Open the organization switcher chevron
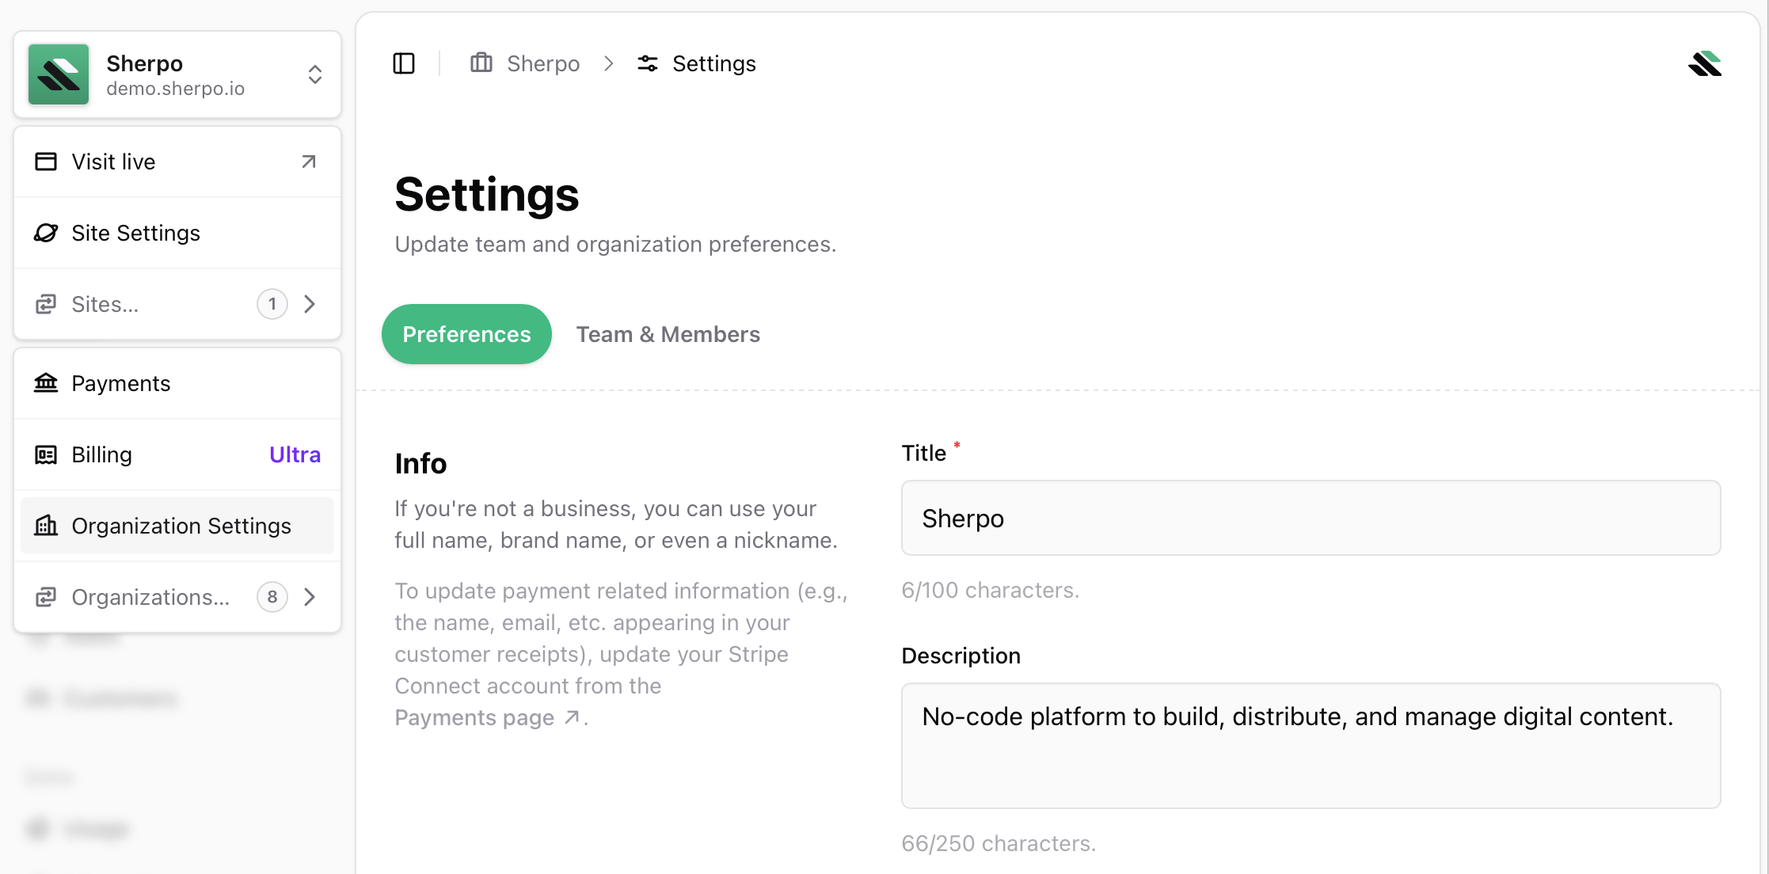 [314, 74]
